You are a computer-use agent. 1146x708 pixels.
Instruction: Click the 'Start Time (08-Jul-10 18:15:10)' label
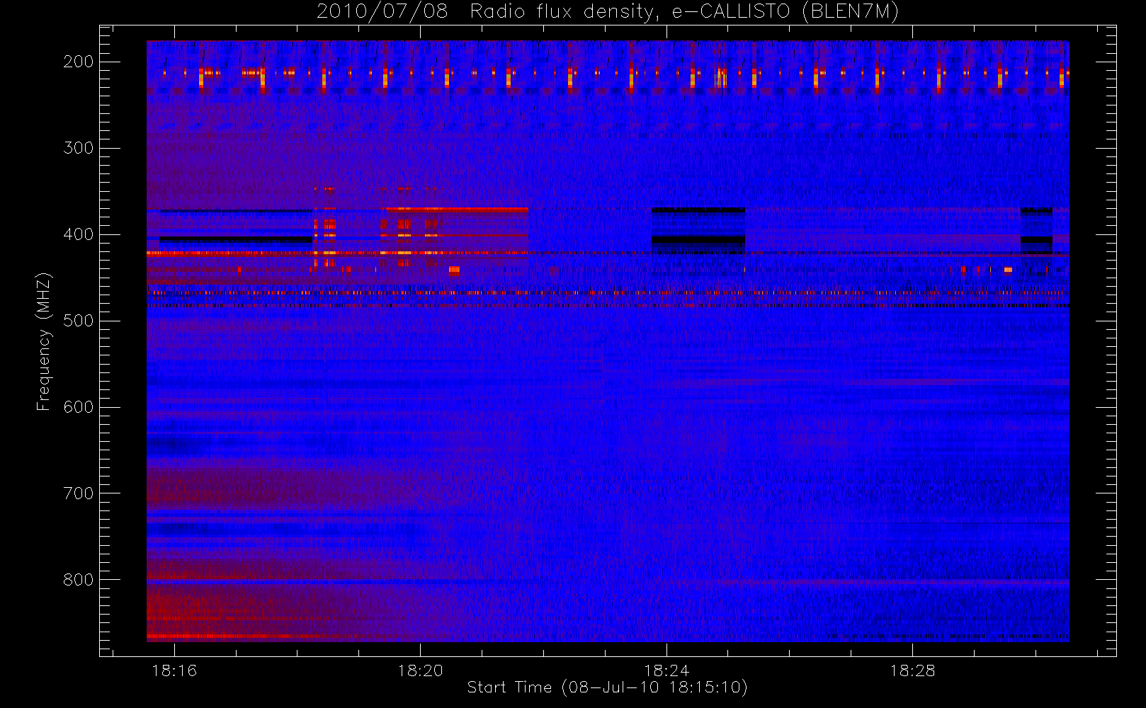[x=608, y=687]
